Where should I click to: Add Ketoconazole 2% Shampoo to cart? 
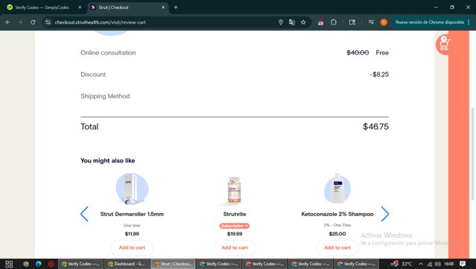click(337, 247)
